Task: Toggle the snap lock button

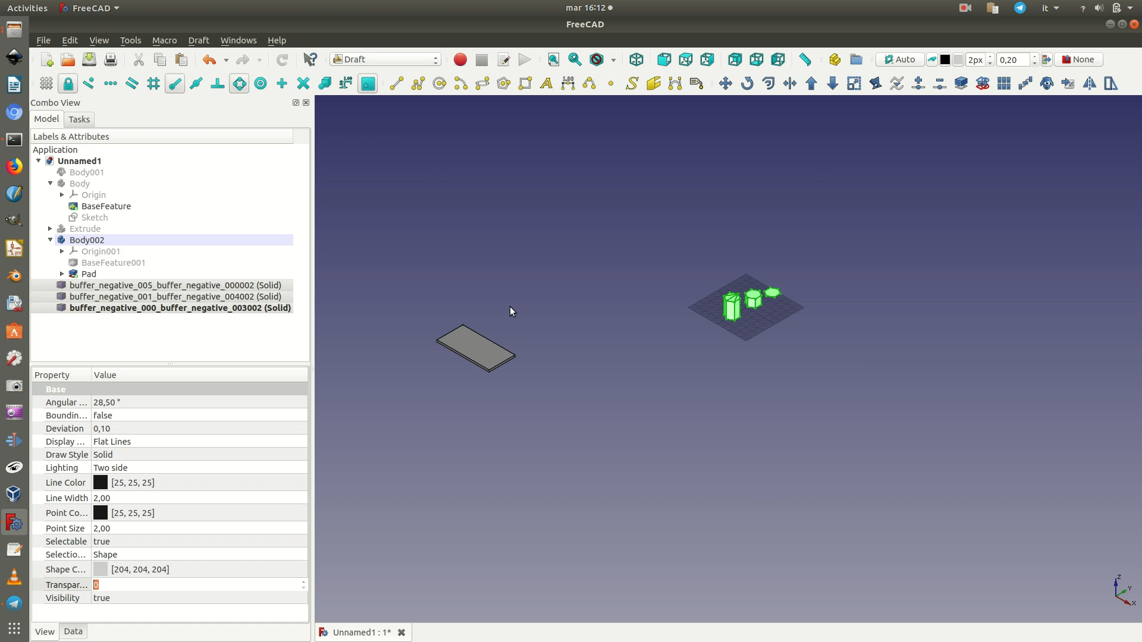Action: tap(68, 83)
